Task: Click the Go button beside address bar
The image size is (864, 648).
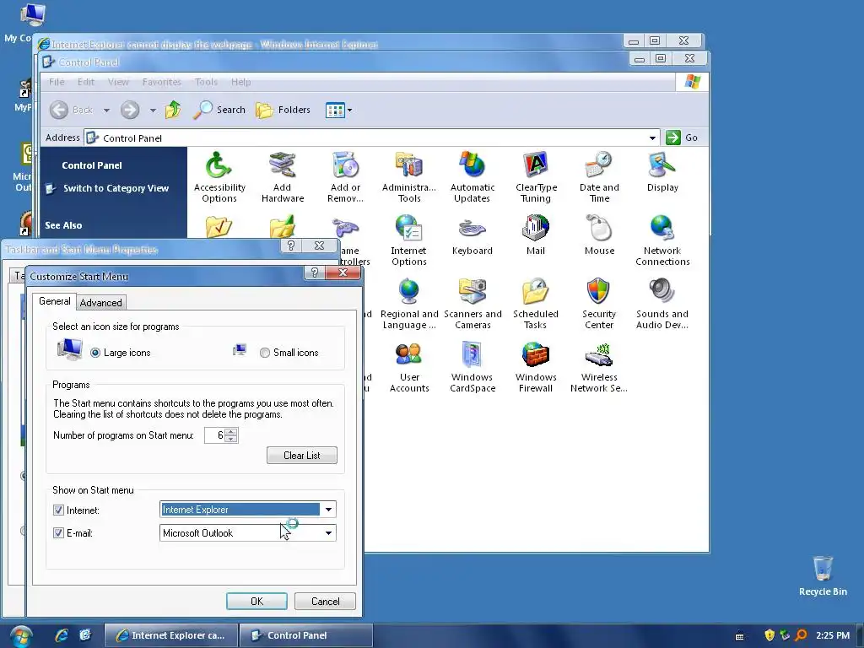Action: (x=682, y=138)
